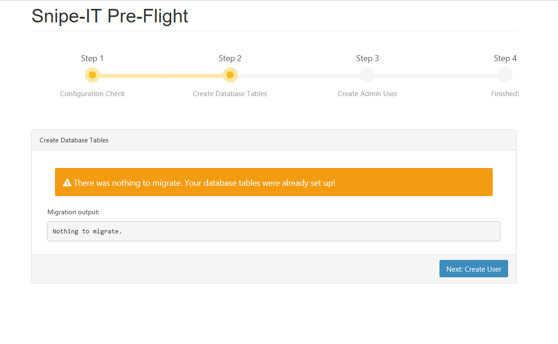Click progress bar between Step 1 and 2
Image resolution: width=558 pixels, height=344 pixels.
(x=161, y=76)
